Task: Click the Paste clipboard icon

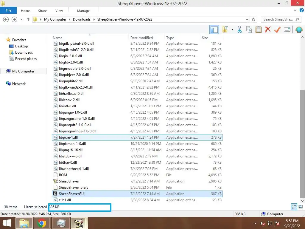Action: coord(258,30)
